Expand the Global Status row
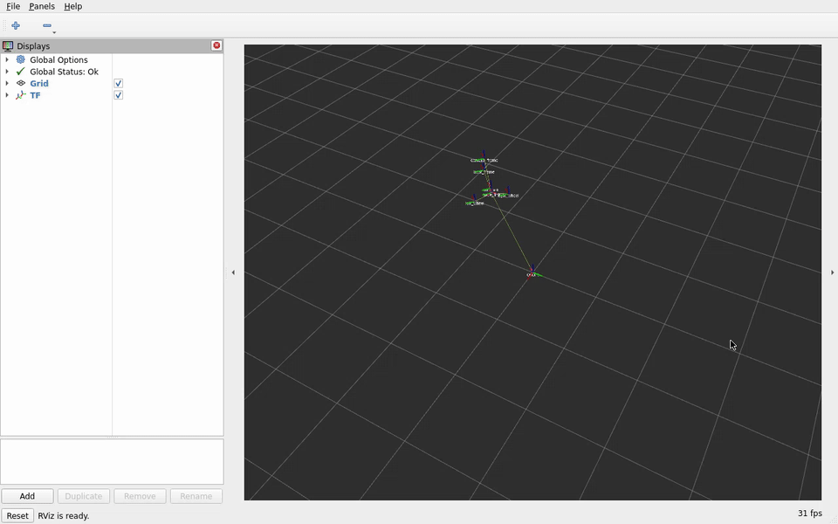This screenshot has width=838, height=524. [7, 72]
